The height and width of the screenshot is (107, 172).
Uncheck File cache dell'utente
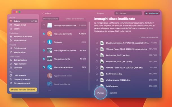tap(44, 34)
